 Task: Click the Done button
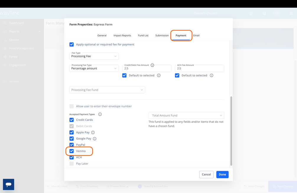(x=222, y=174)
